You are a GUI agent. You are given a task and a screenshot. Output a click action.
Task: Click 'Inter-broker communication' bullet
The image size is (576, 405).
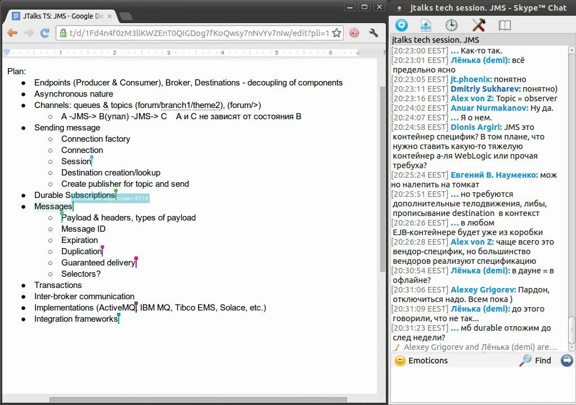coord(84,296)
